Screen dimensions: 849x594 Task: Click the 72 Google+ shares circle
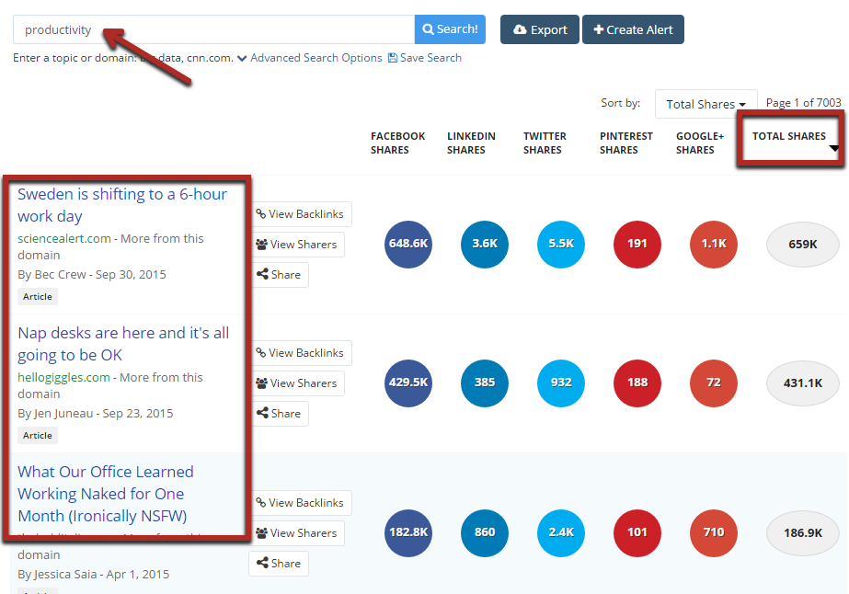point(714,383)
